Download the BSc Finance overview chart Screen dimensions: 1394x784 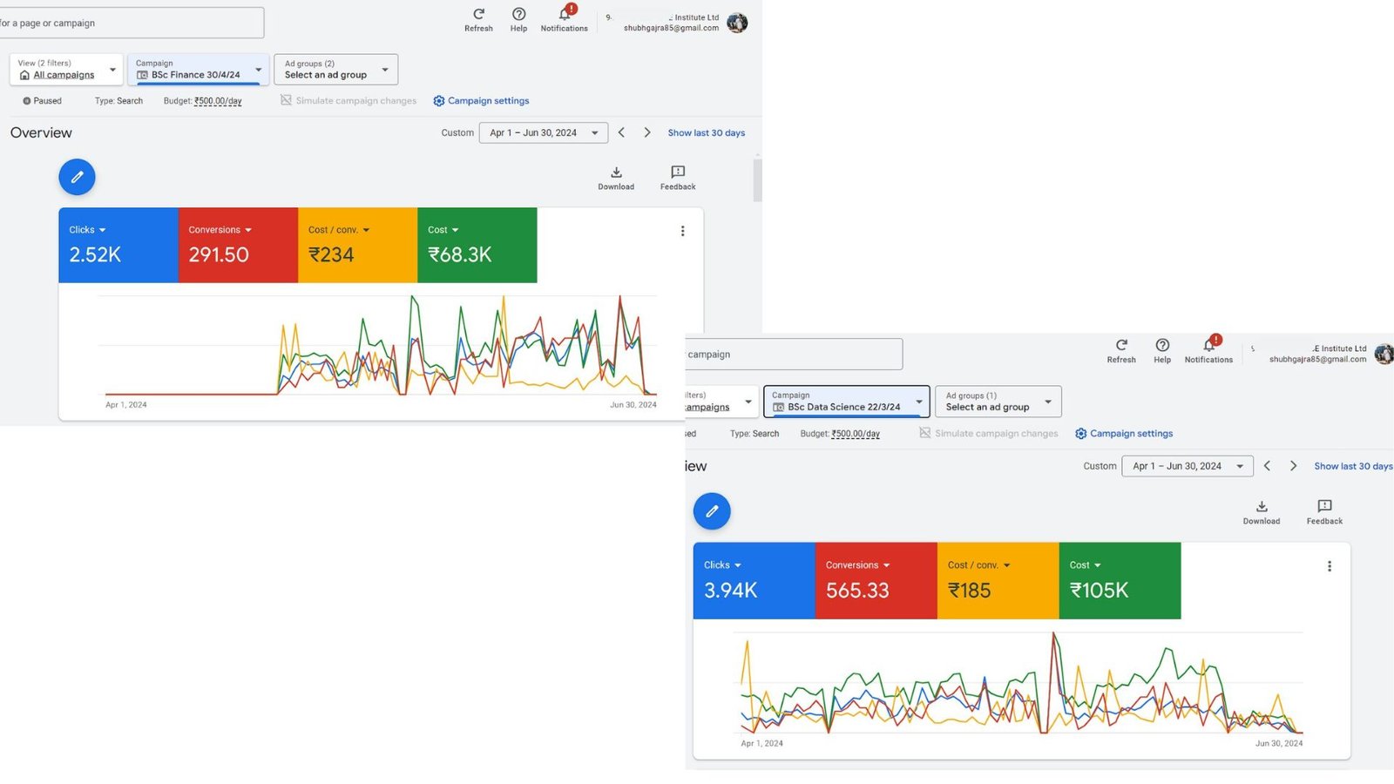616,178
